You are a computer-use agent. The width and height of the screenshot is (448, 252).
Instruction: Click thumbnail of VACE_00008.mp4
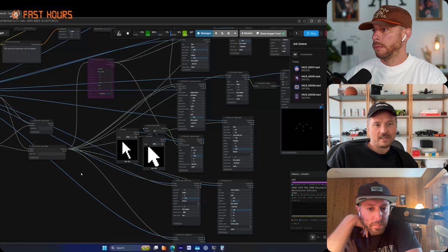(296, 96)
